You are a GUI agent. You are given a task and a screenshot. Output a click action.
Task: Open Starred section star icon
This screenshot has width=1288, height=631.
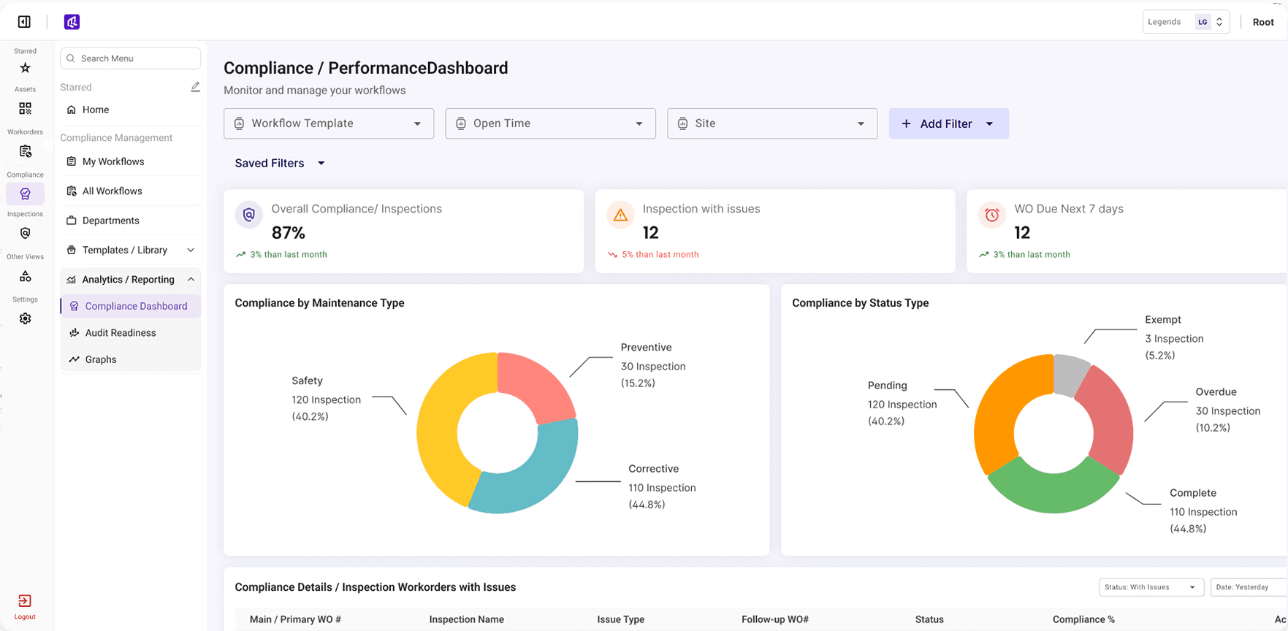tap(25, 68)
